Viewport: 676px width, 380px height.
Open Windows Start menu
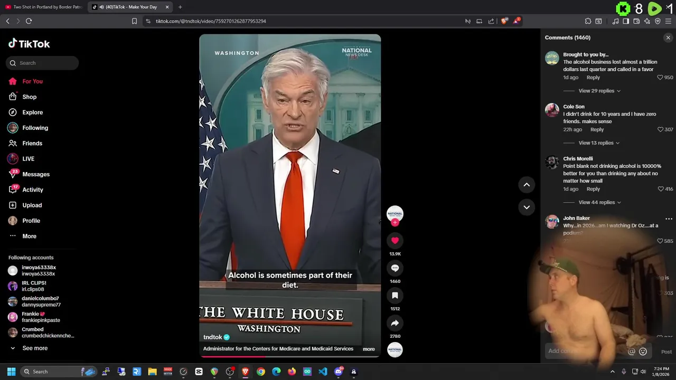[x=11, y=372]
